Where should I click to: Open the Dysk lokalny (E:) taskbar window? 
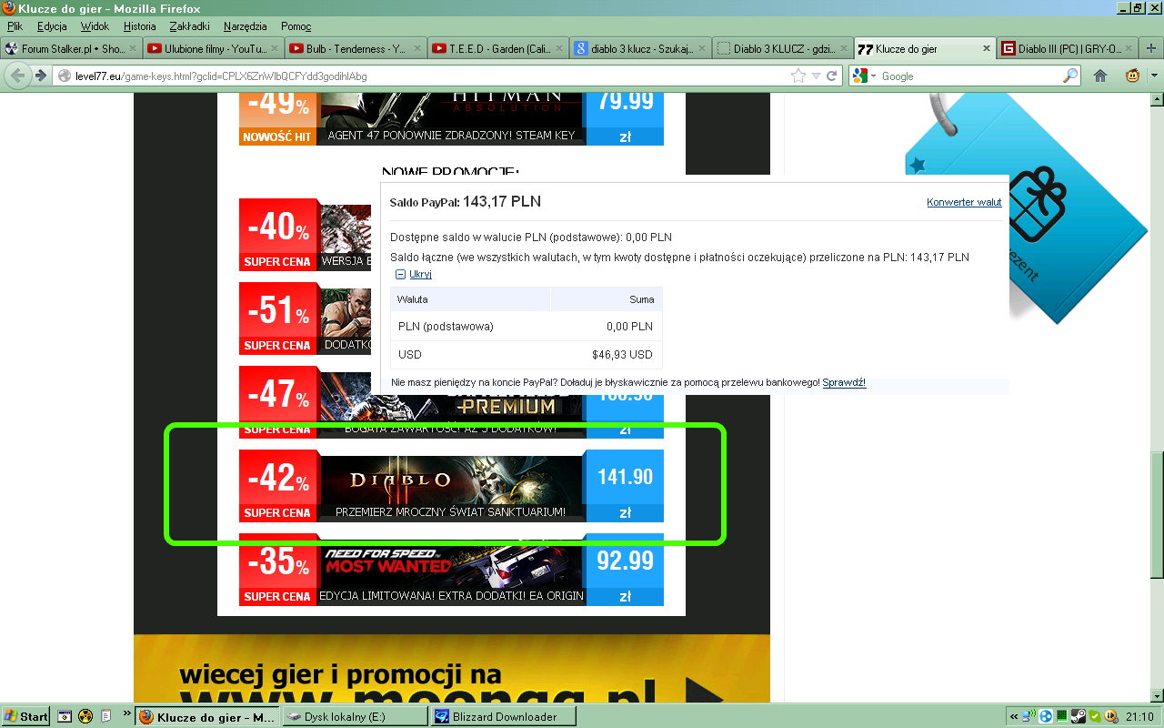355,716
